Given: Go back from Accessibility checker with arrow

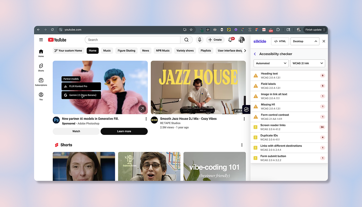Looking at the screenshot, I should [255, 54].
